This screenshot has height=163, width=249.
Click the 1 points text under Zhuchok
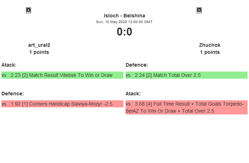(210, 52)
